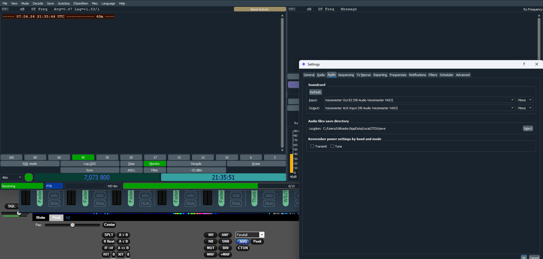The width and height of the screenshot is (543, 259).
Task: Expand the Panafall display mode dropdown
Action: pos(262,235)
